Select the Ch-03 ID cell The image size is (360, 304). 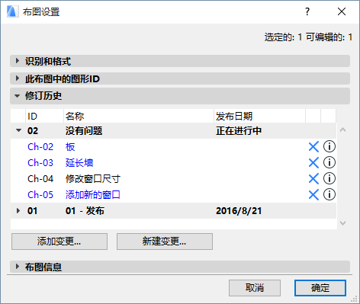click(40, 163)
